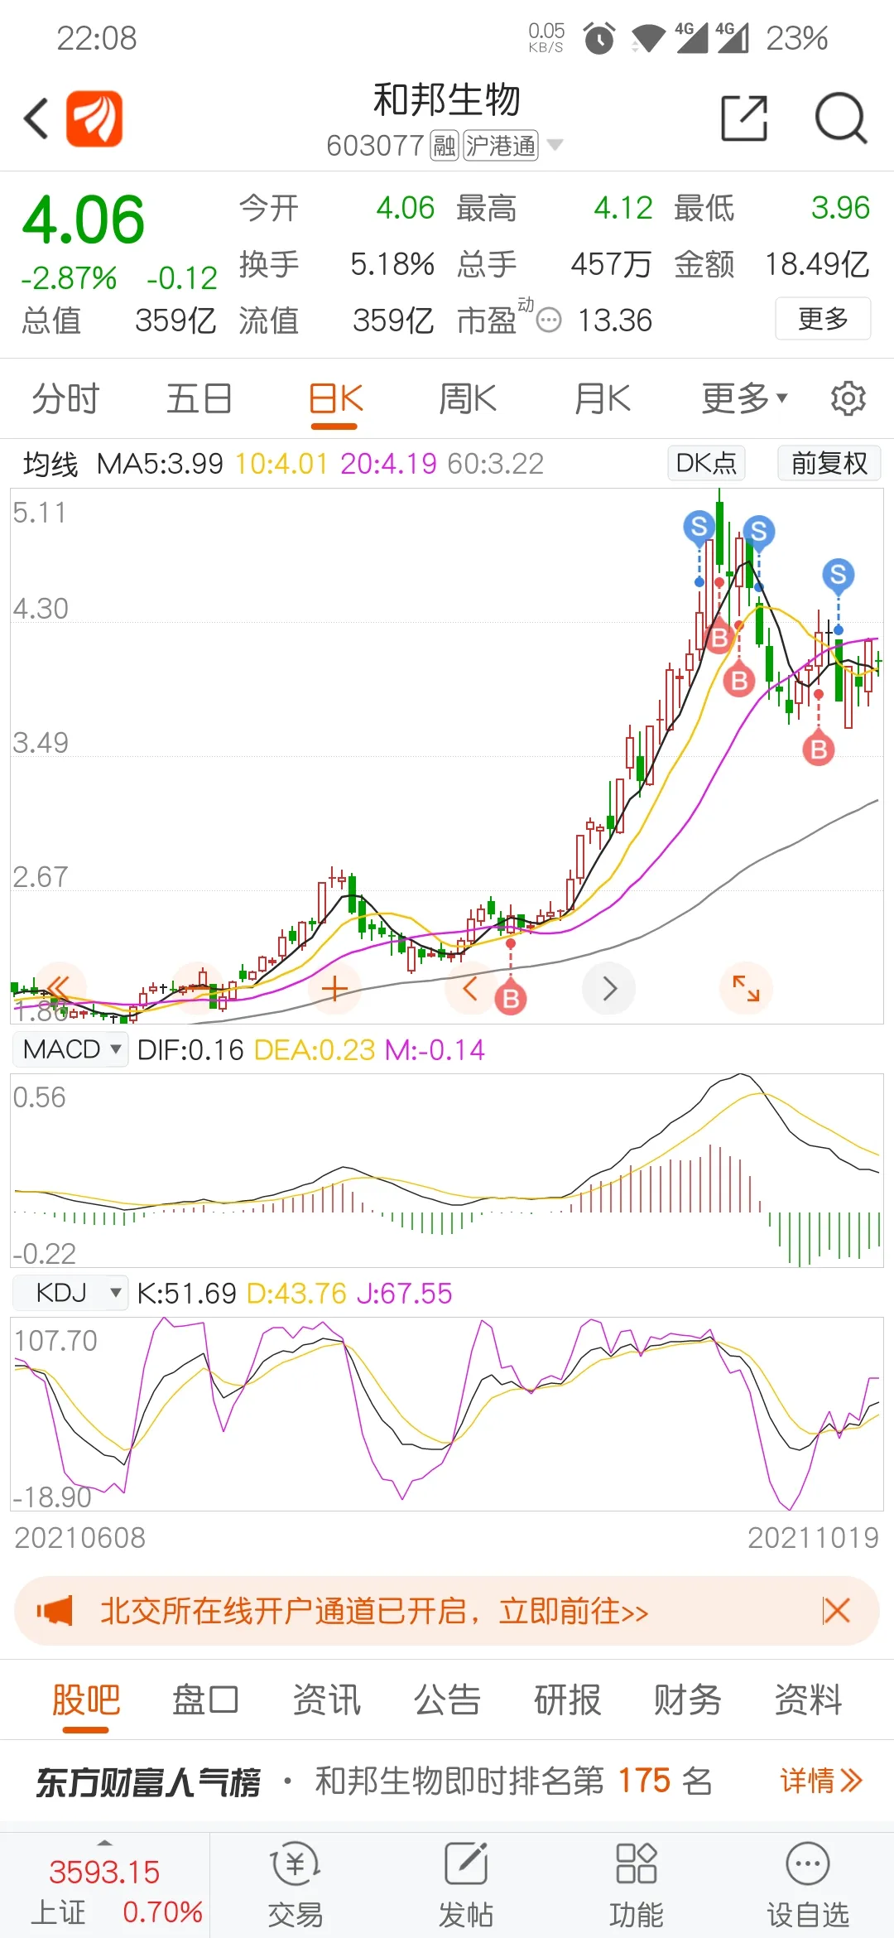Go back with the left arrow

pos(36,118)
